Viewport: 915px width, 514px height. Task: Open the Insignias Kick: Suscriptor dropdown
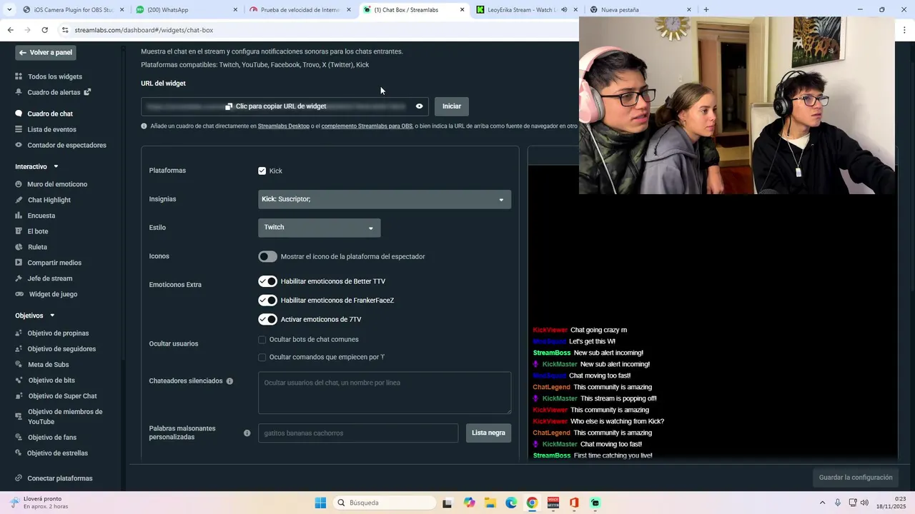(x=385, y=199)
